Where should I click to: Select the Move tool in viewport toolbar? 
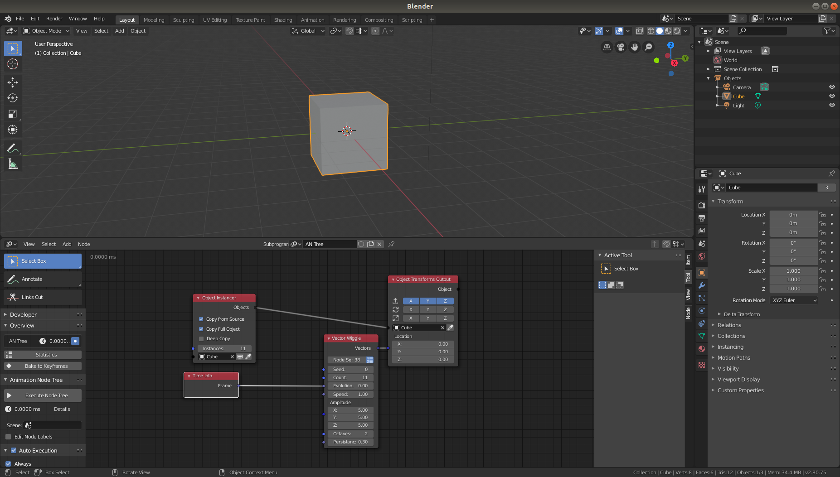(13, 82)
